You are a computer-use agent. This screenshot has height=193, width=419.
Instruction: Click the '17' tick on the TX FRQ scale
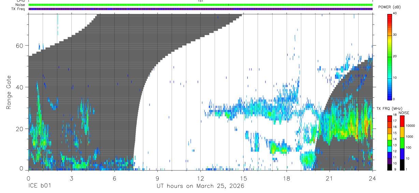[395, 121]
